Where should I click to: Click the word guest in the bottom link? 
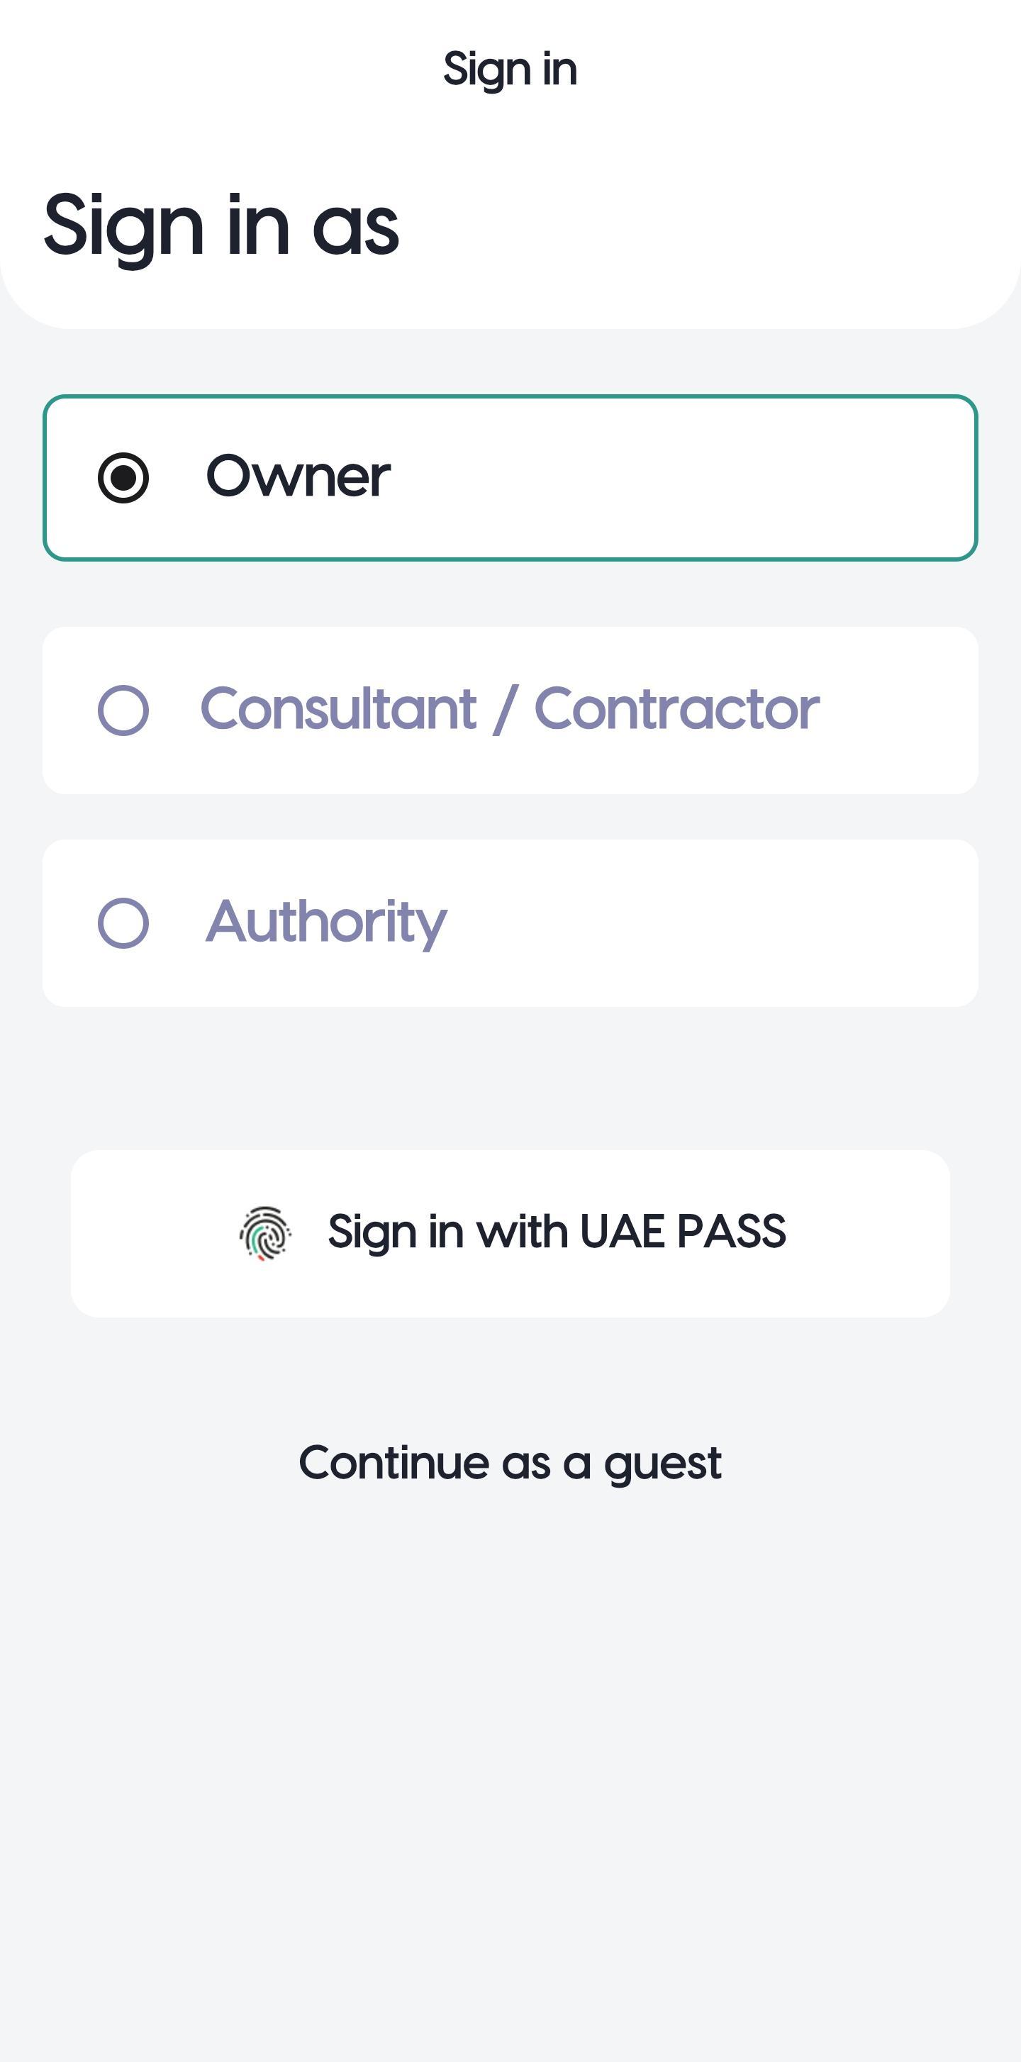click(664, 1466)
